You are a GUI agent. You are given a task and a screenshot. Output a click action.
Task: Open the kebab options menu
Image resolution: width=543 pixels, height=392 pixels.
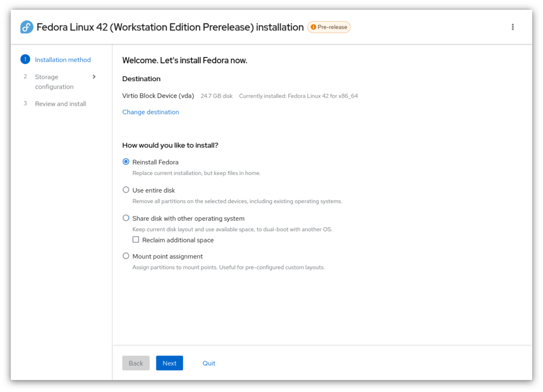click(512, 27)
